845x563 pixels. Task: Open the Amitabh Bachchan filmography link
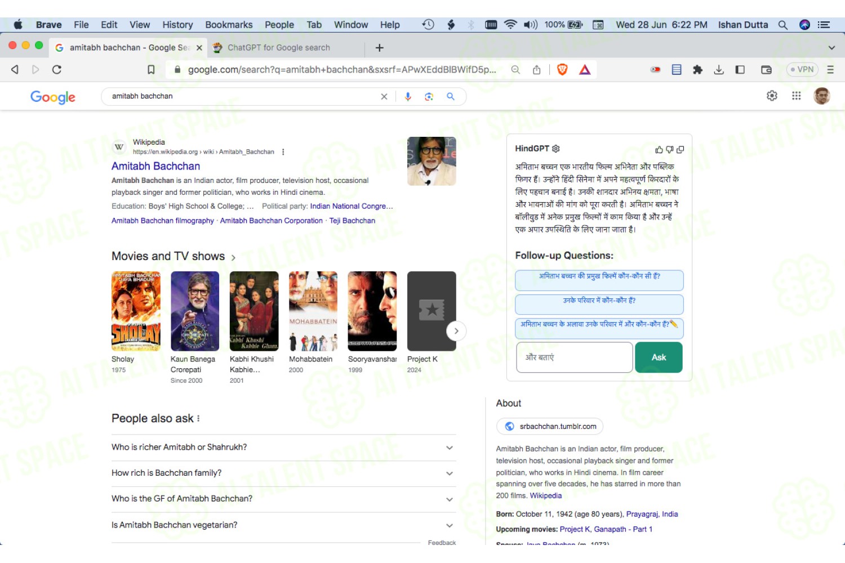(x=163, y=221)
